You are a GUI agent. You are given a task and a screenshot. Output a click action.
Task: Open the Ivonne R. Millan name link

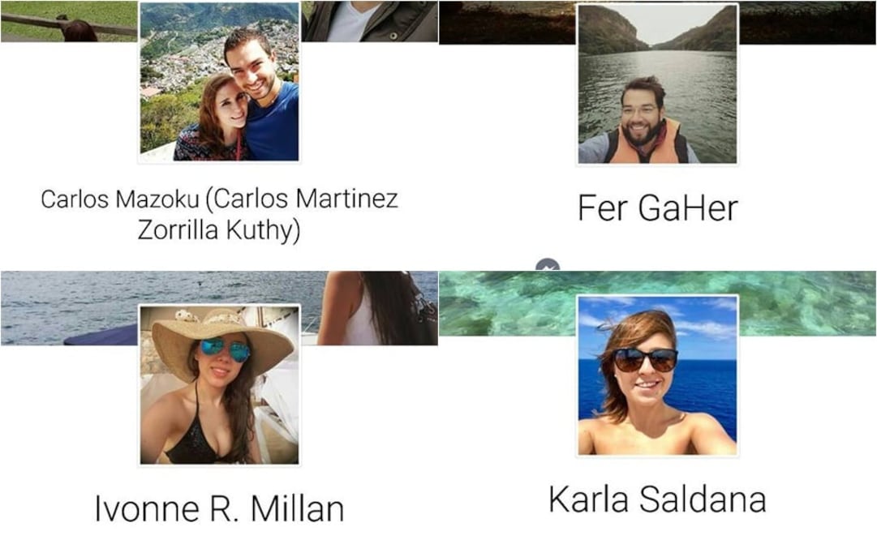[x=219, y=508]
